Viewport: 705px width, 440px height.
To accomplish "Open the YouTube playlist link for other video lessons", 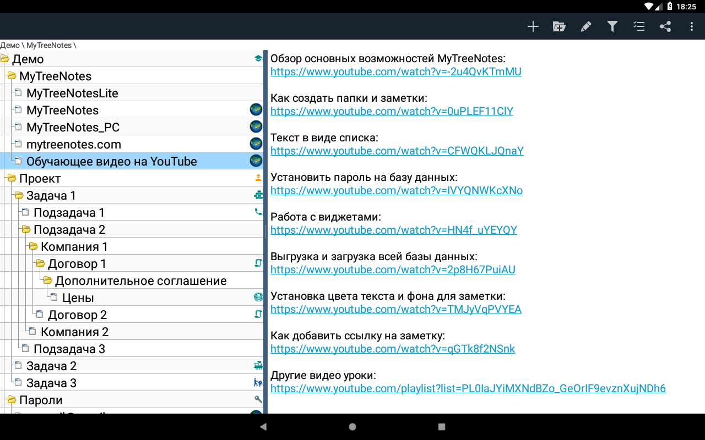I will [468, 388].
